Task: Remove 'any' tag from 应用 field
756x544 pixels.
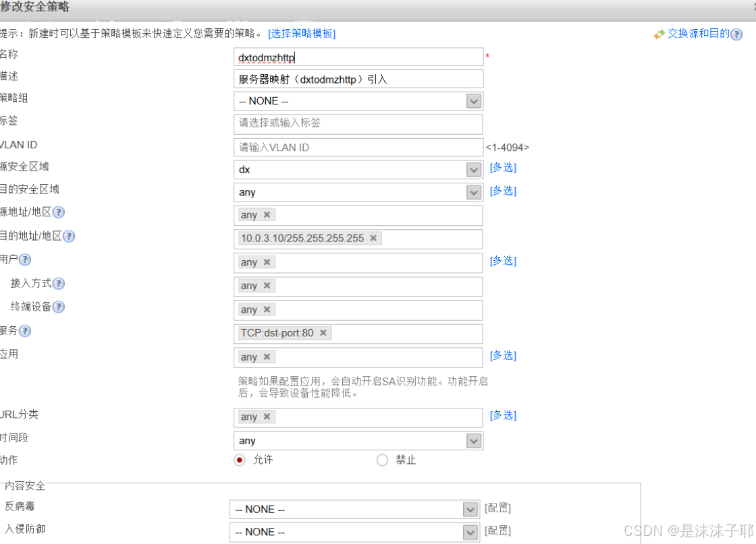Action: 267,357
